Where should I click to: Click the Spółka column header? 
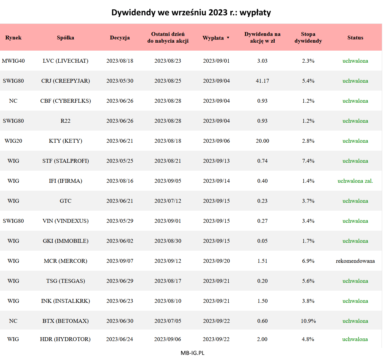pos(65,38)
